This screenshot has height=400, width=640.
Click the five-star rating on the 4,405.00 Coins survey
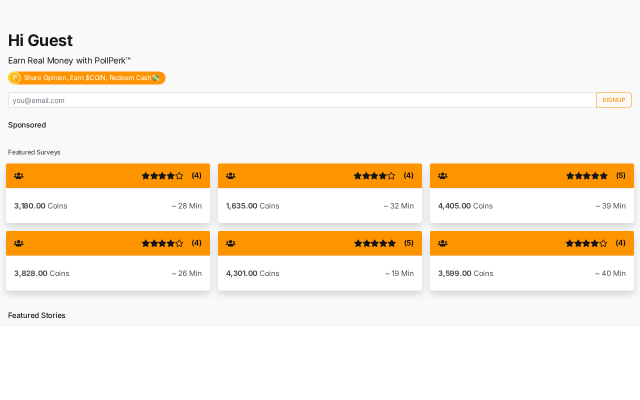tap(587, 176)
